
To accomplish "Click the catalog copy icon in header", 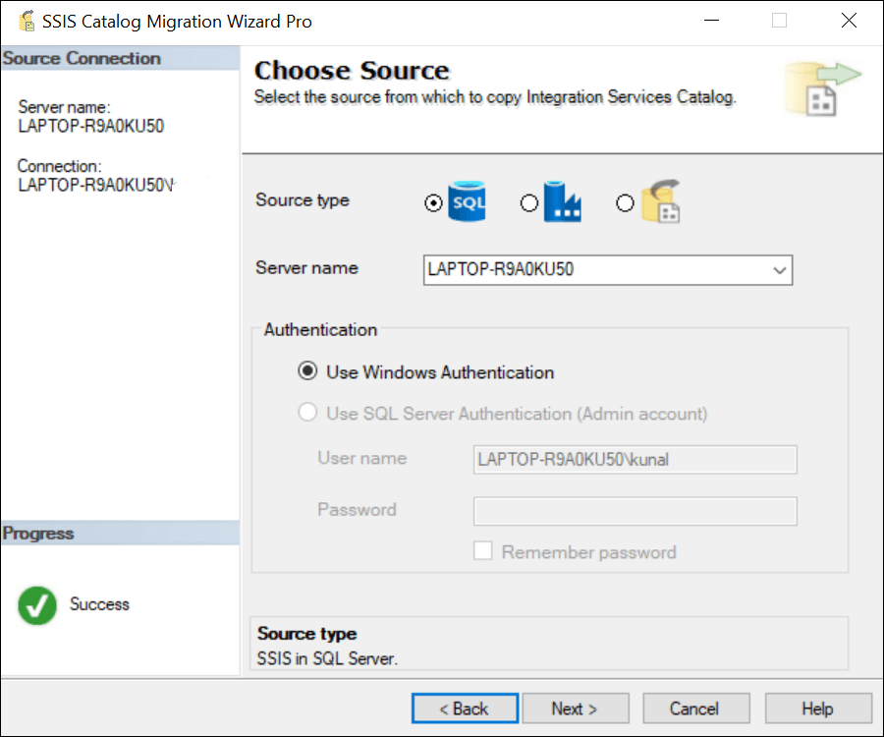I will [821, 88].
